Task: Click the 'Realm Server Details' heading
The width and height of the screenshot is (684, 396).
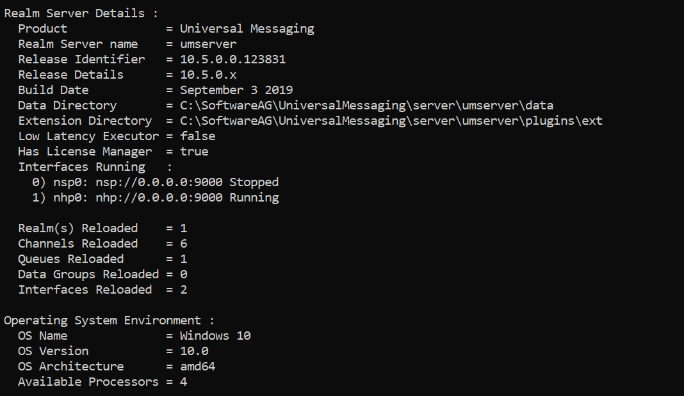Action: click(x=74, y=13)
